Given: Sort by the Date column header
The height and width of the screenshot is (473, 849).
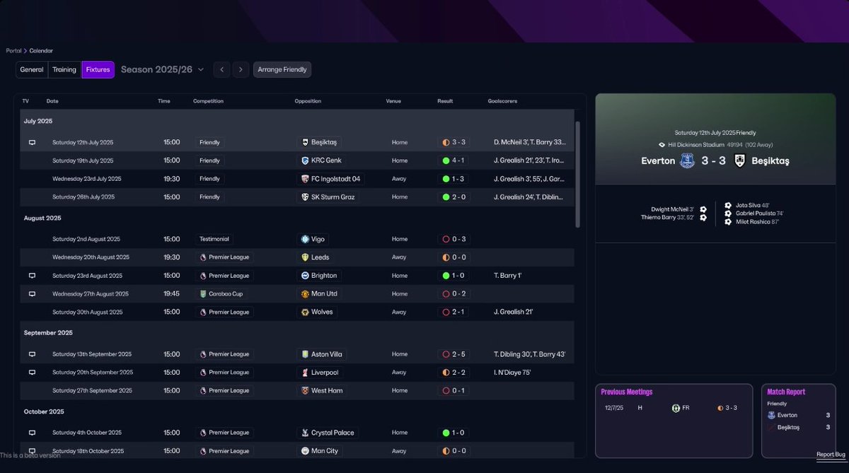Looking at the screenshot, I should pos(52,101).
